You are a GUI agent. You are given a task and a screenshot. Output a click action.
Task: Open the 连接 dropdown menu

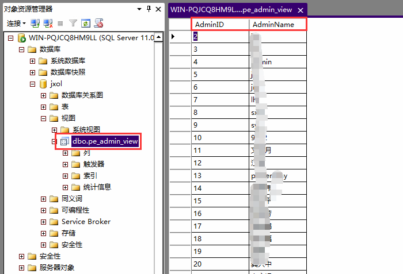[x=16, y=24]
